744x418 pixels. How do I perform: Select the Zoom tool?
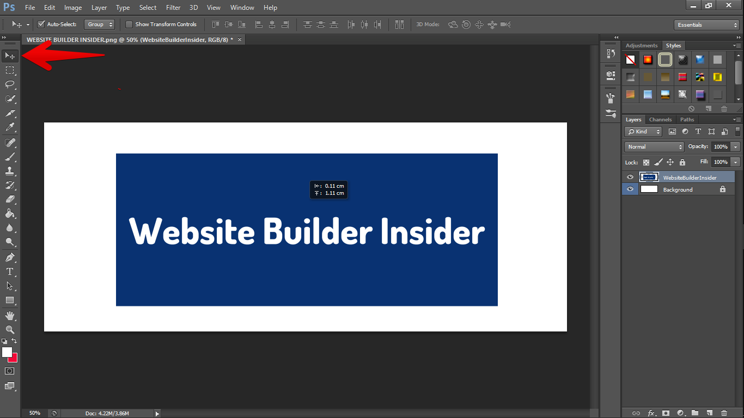(x=10, y=330)
